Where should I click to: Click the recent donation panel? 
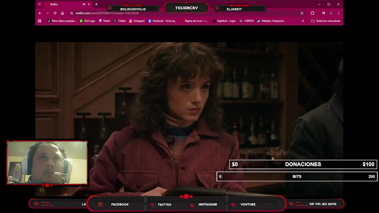pyautogui.click(x=59, y=204)
